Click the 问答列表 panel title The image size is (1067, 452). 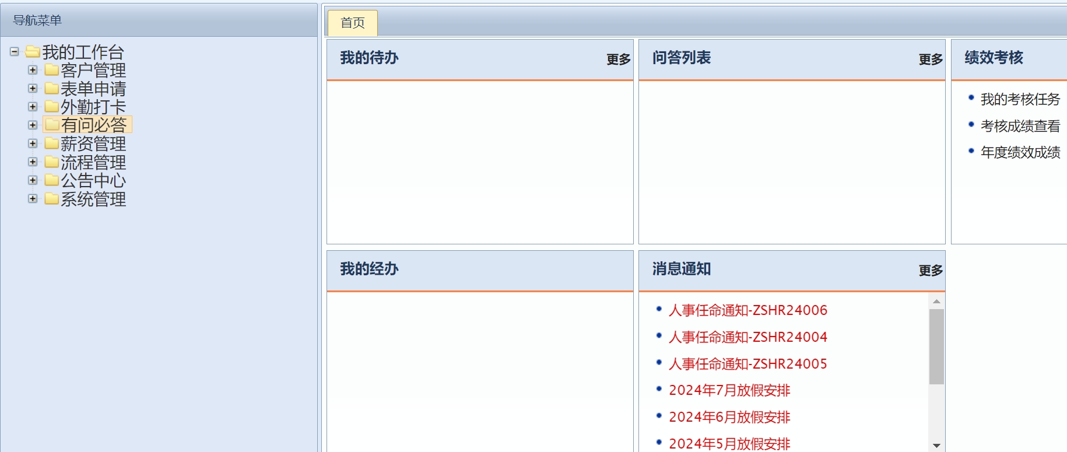pos(682,58)
